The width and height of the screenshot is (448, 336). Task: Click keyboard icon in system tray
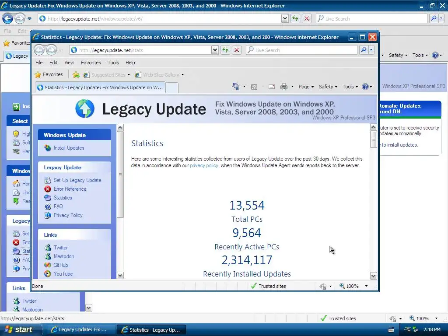(x=391, y=330)
